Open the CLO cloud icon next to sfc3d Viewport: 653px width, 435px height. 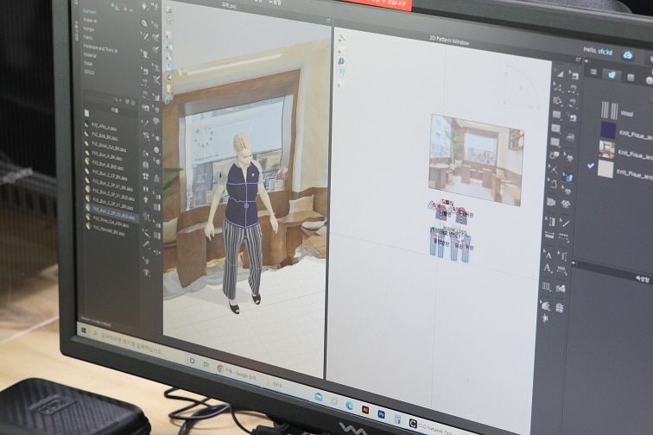pos(628,55)
